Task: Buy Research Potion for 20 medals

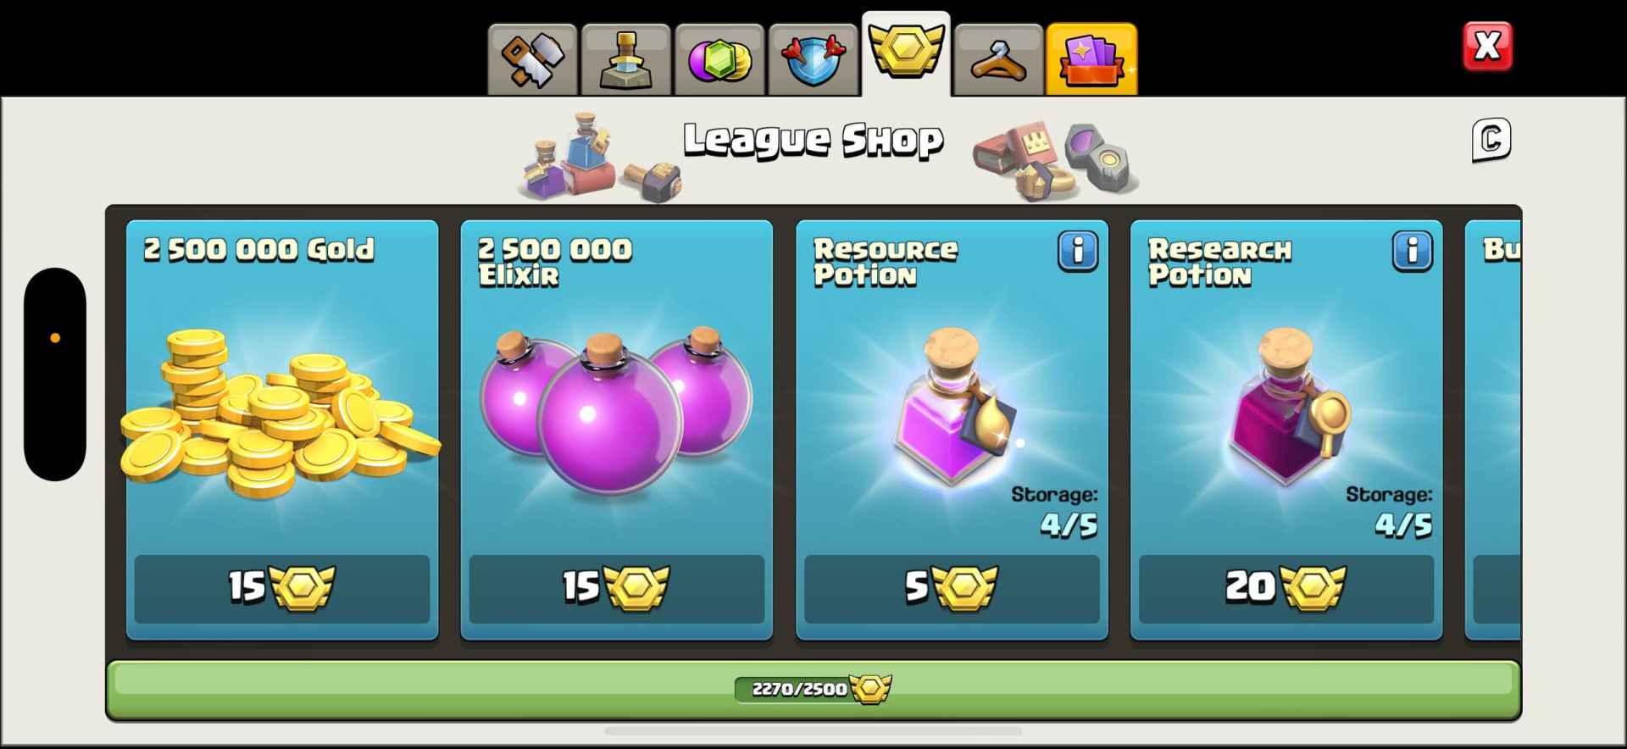Action: 1286,588
